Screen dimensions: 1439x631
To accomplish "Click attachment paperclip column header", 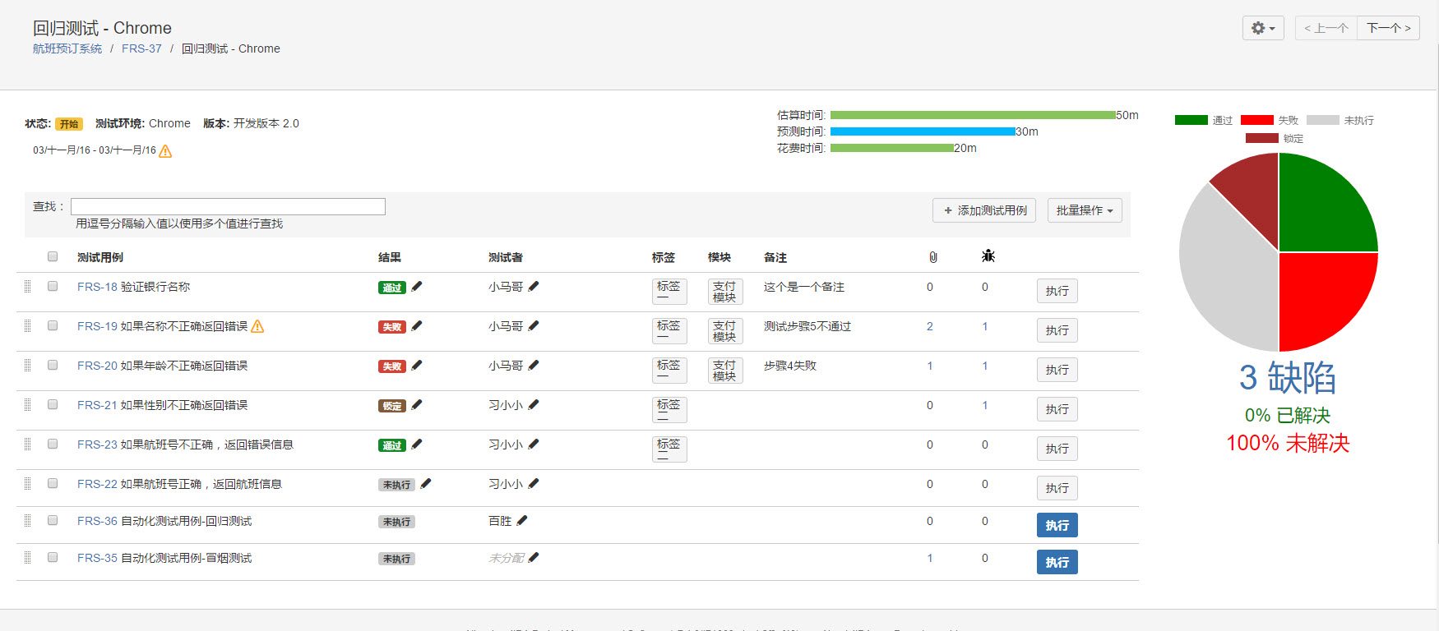I will (932, 257).
